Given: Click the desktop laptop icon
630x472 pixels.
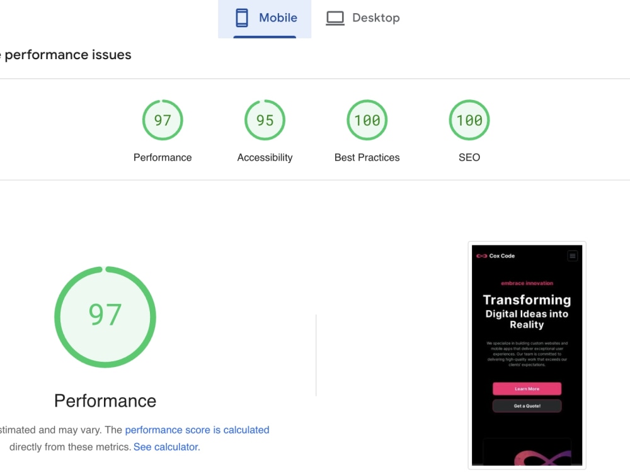Looking at the screenshot, I should [335, 18].
